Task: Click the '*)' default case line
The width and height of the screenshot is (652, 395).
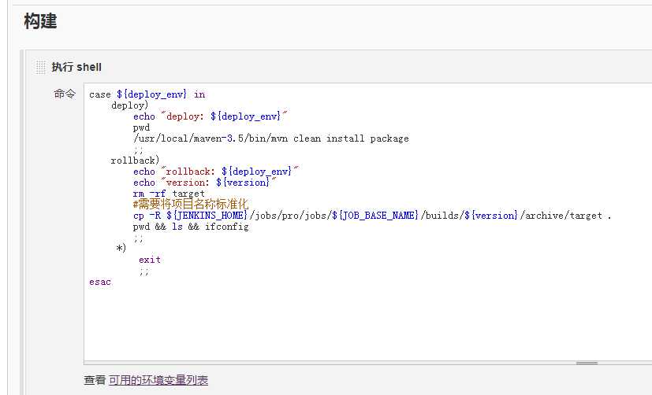Action: coord(121,248)
